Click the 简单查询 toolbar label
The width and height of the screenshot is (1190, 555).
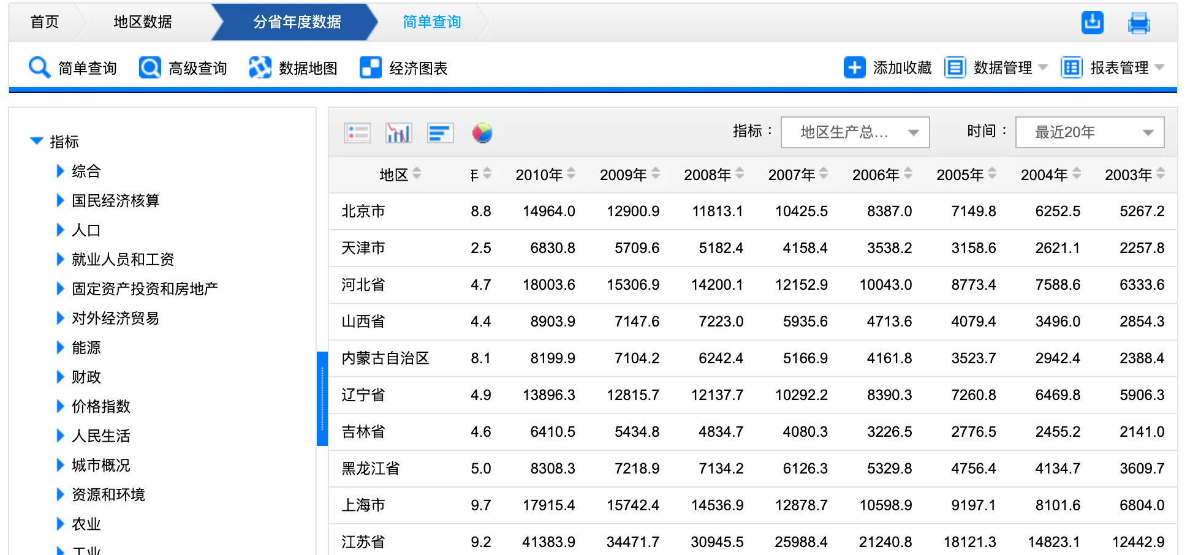click(88, 68)
